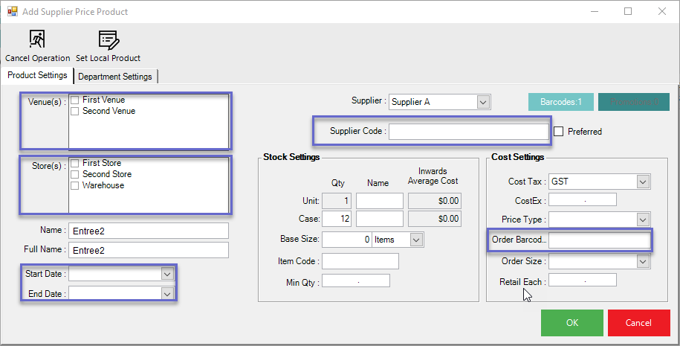Click the Set Local Product icon
The width and height of the screenshot is (680, 346).
(108, 40)
